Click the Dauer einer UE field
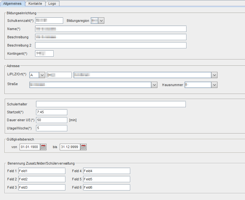This screenshot has height=200, width=245. (52, 120)
